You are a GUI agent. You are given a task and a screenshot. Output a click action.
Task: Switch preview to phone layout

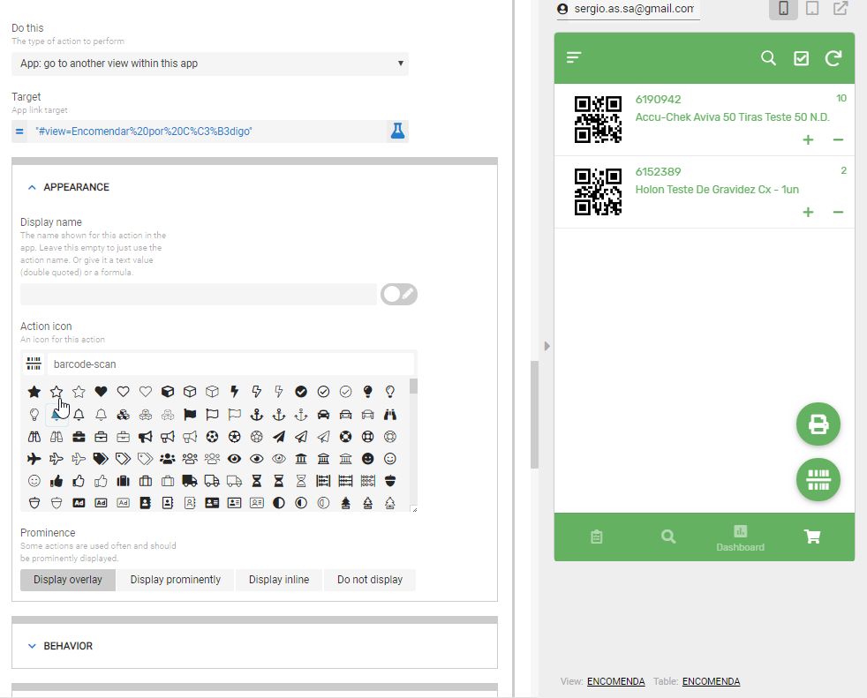click(x=783, y=8)
